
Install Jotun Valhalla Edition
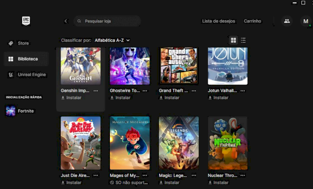pyautogui.click(x=218, y=98)
